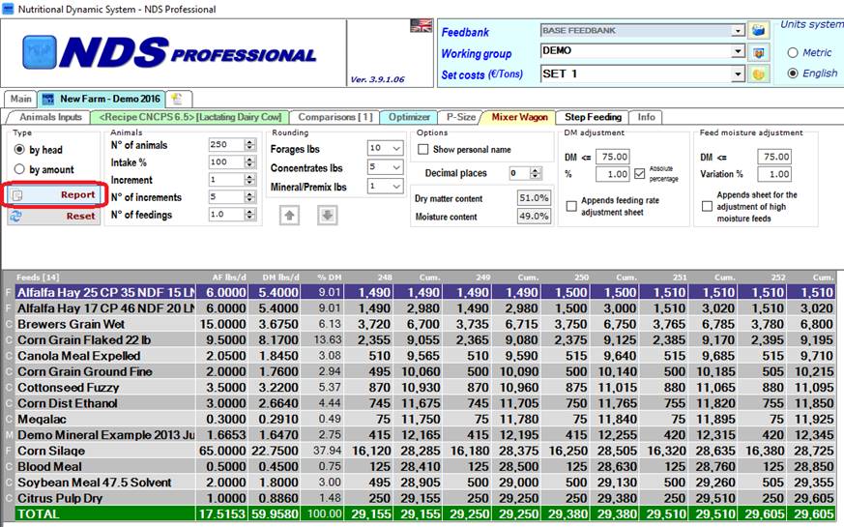Select the Corn Dist Ethanol row
The height and width of the screenshot is (527, 844).
tap(420, 403)
